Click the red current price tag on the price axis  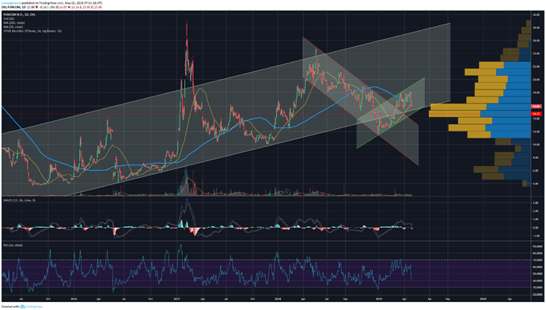(537, 107)
